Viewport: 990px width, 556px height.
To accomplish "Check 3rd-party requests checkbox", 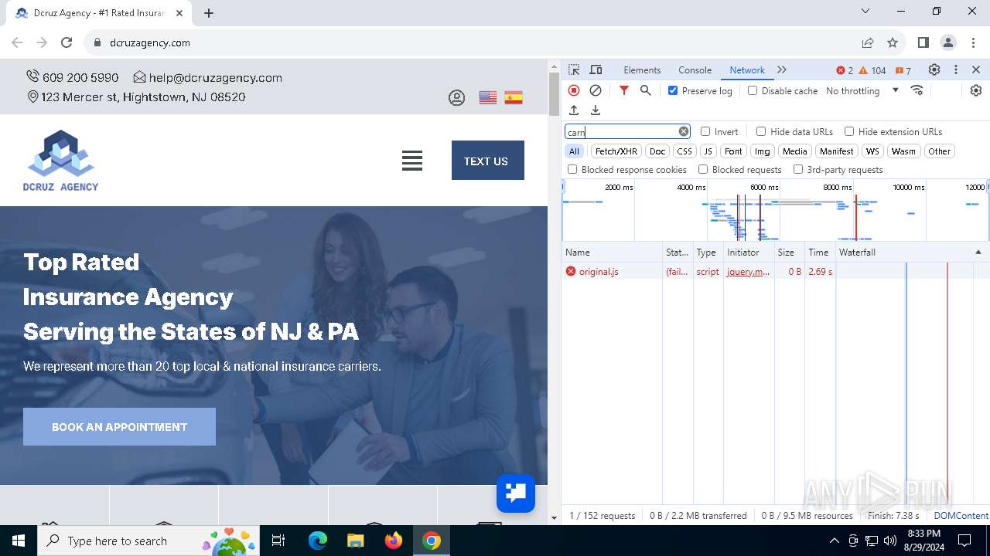I will 798,169.
